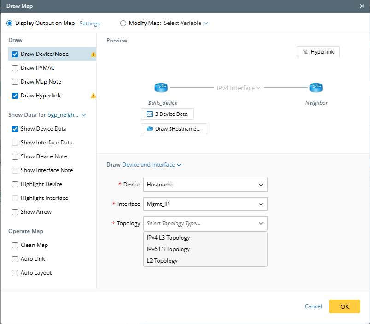Enable the Draw IP/MAC checkbox
The image size is (370, 324).
tap(15, 68)
